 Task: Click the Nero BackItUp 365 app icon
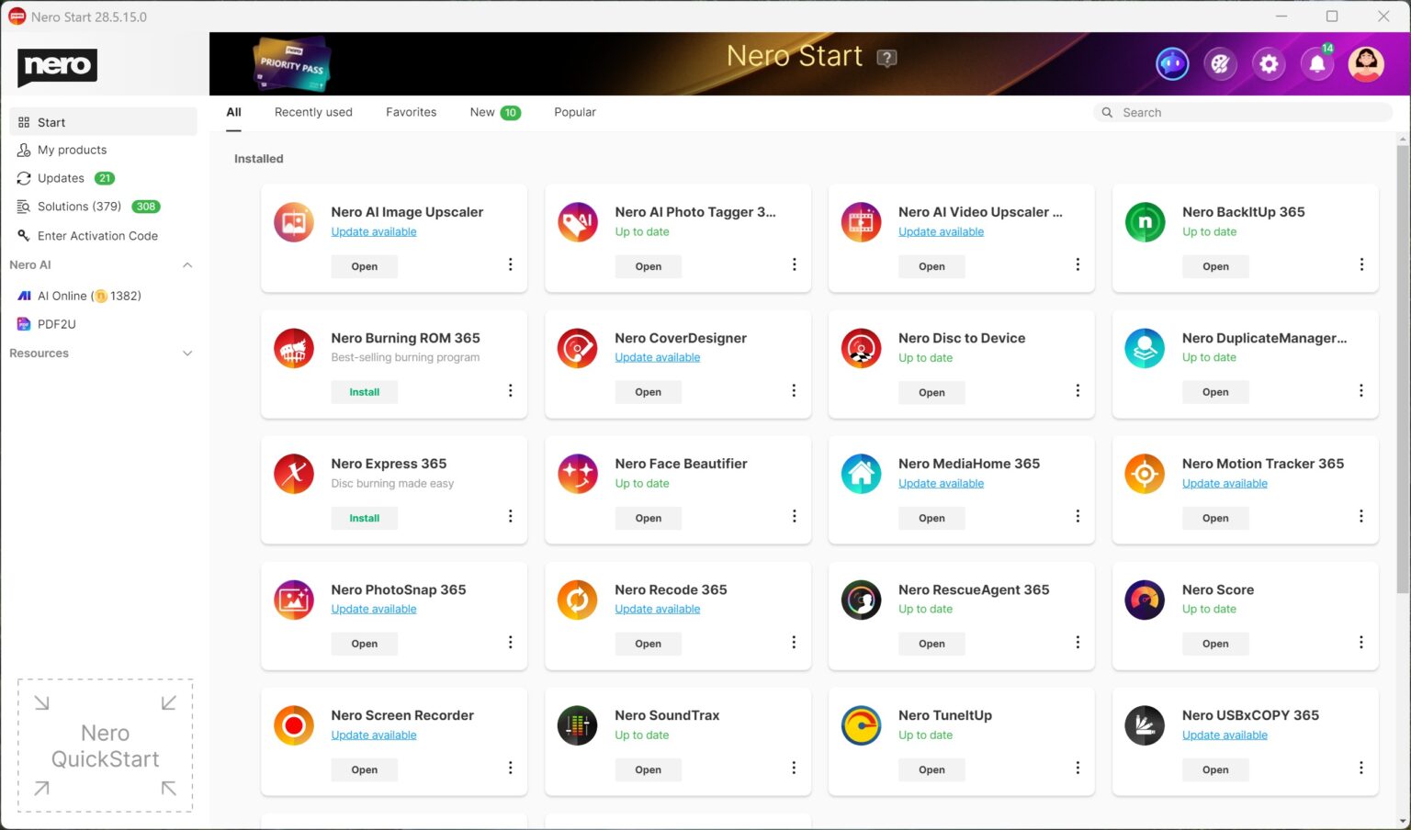pyautogui.click(x=1144, y=221)
